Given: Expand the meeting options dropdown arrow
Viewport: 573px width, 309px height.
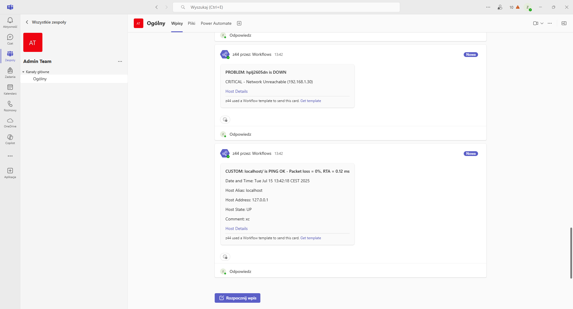Looking at the screenshot, I should (542, 23).
